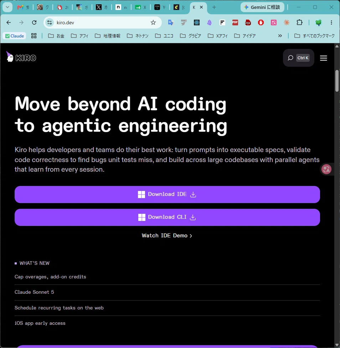Click the Kiro ghost logo

pos(21,57)
